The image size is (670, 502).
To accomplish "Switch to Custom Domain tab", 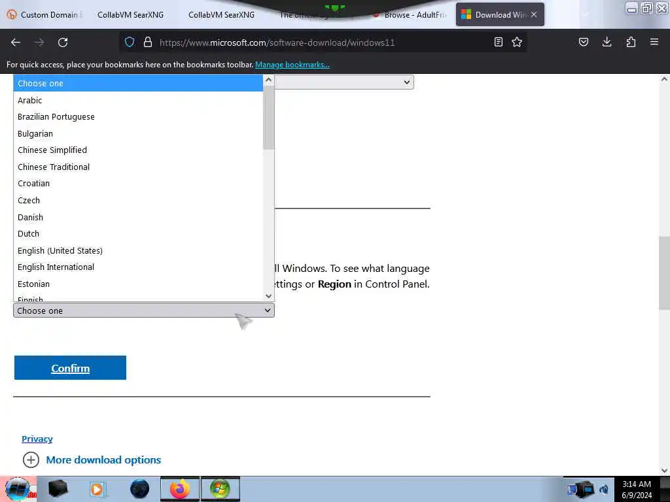I will [x=45, y=14].
